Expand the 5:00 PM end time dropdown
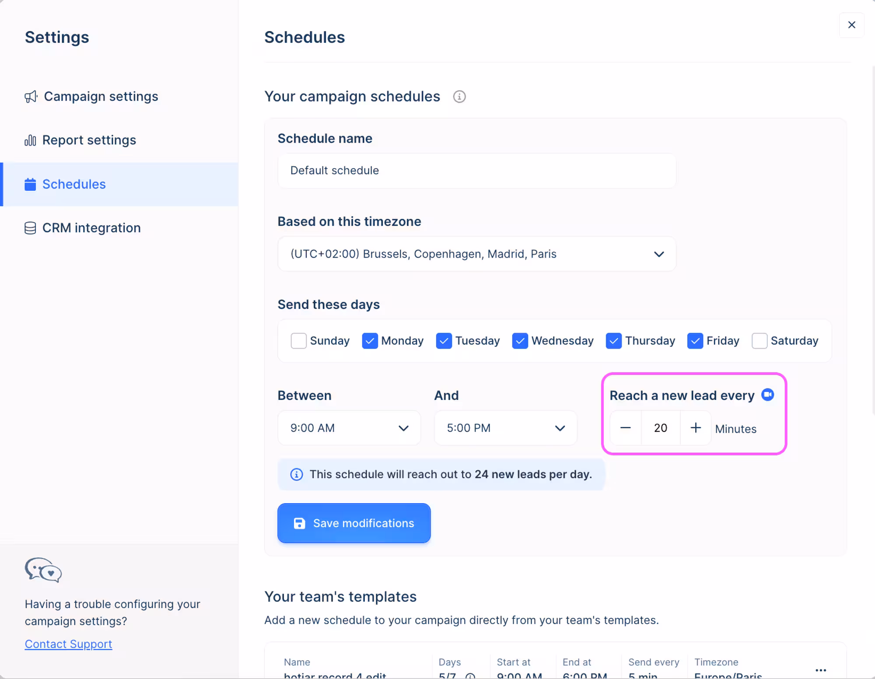 click(x=505, y=428)
